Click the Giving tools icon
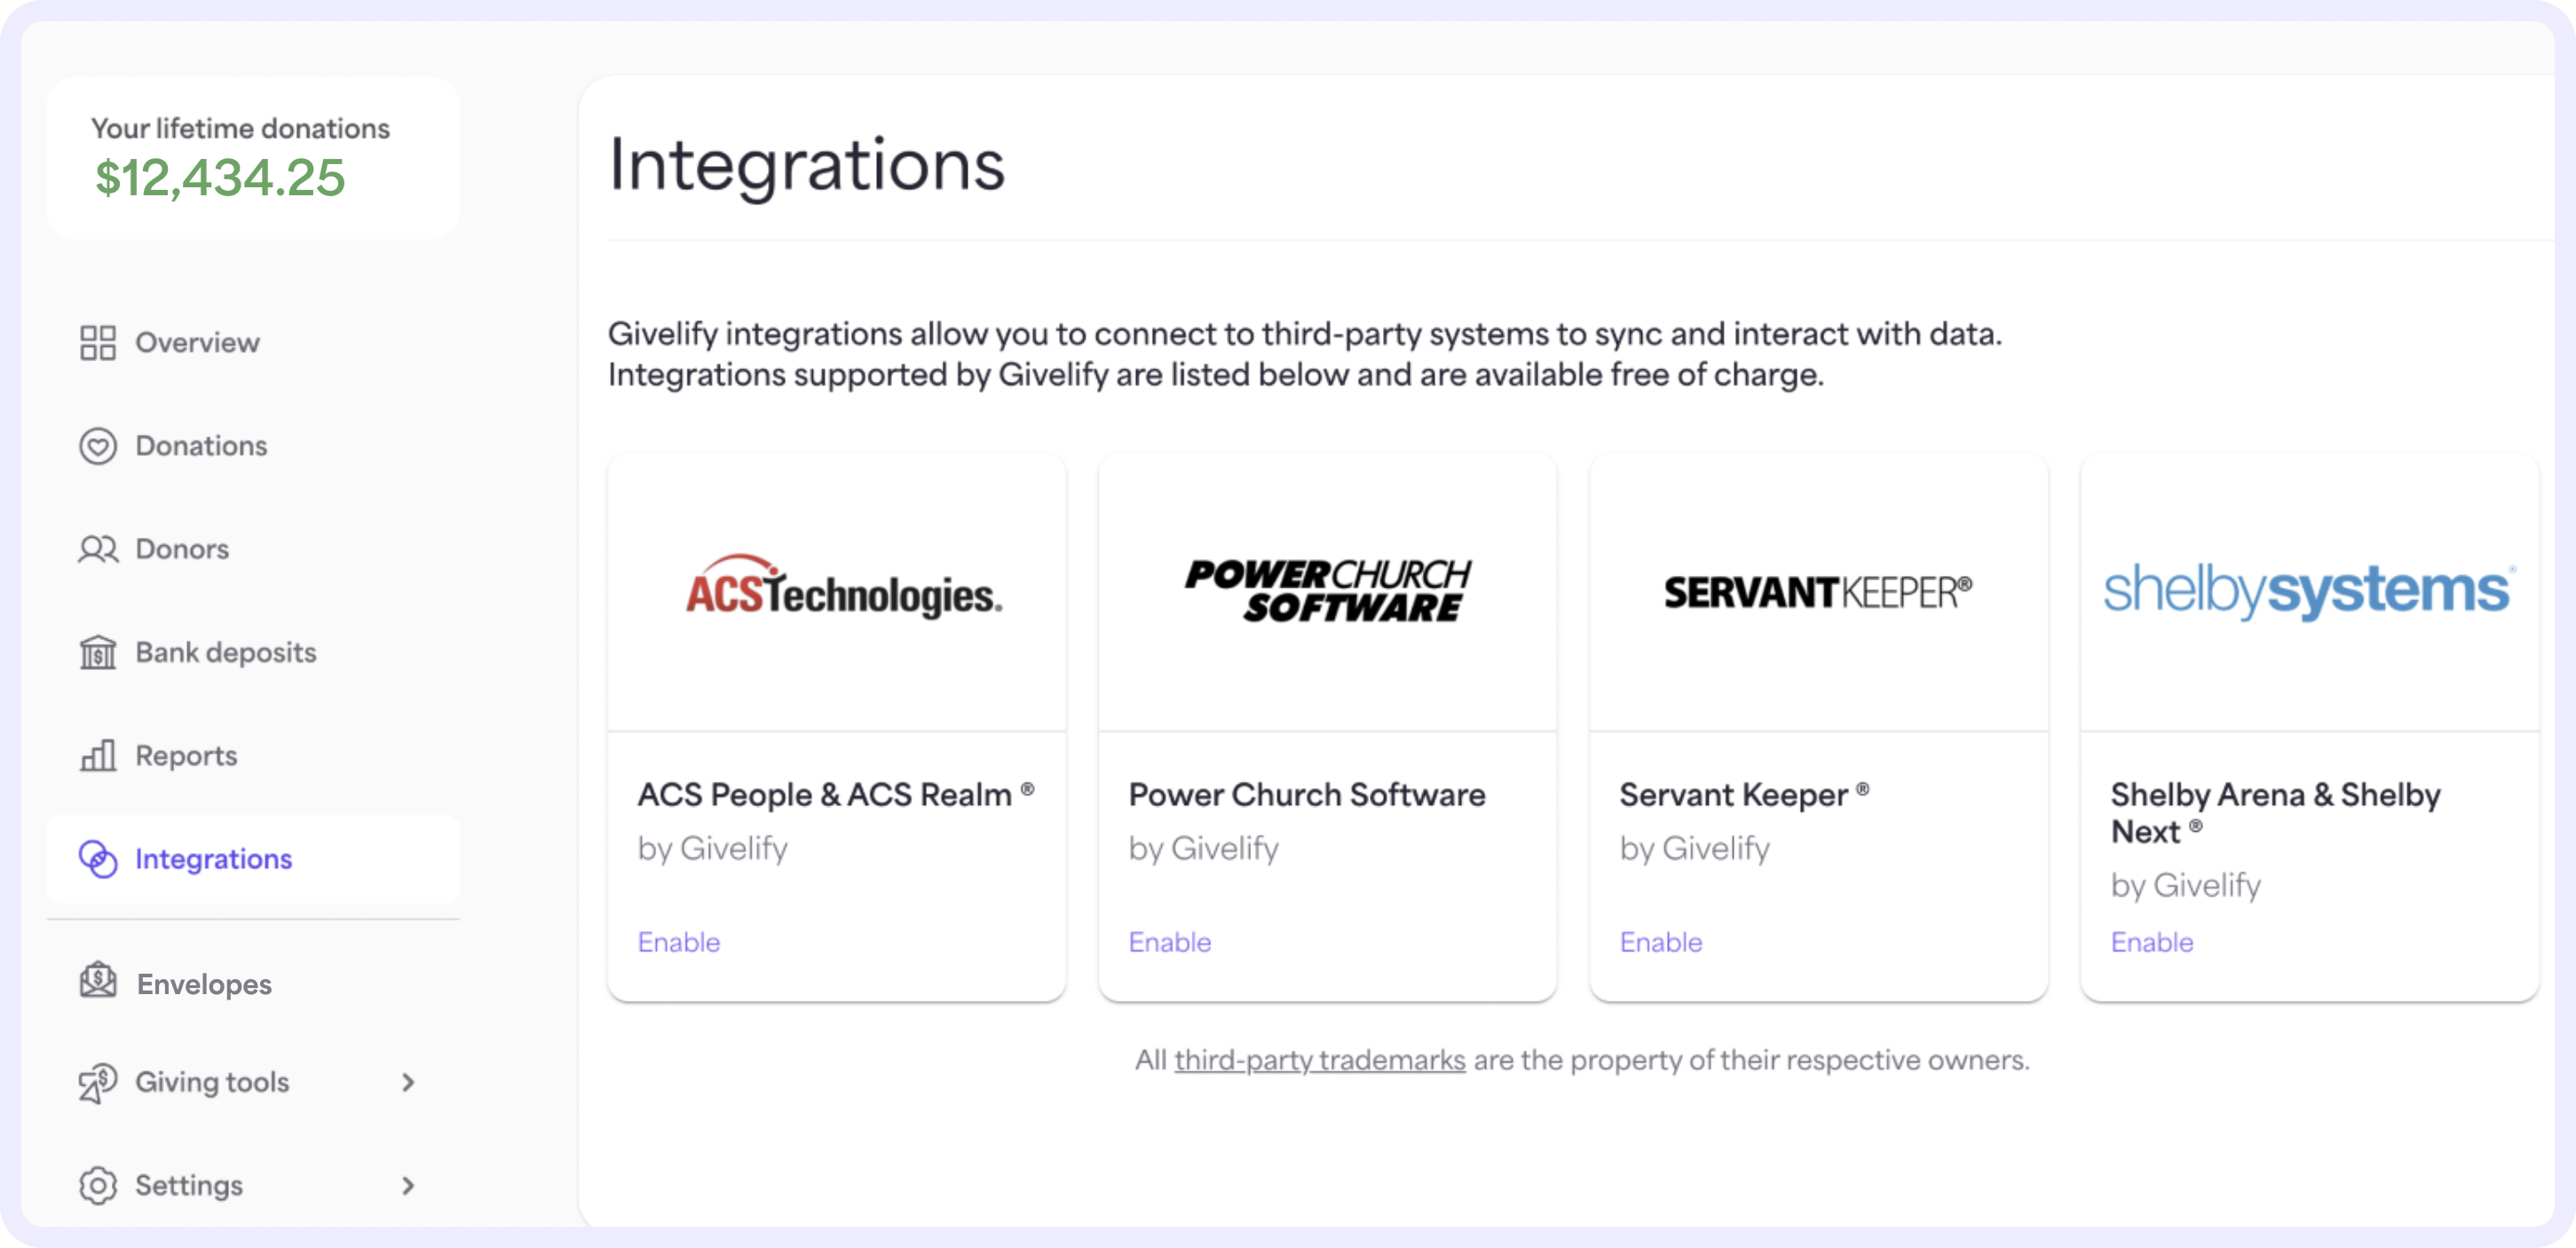The width and height of the screenshot is (2576, 1248). [x=98, y=1082]
